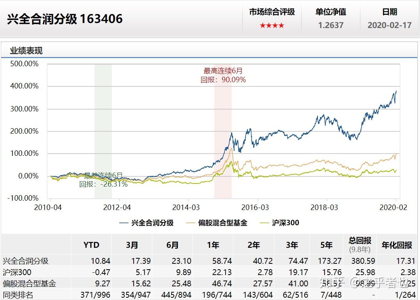
Task: Click the 2年 column header
Action: (254, 245)
